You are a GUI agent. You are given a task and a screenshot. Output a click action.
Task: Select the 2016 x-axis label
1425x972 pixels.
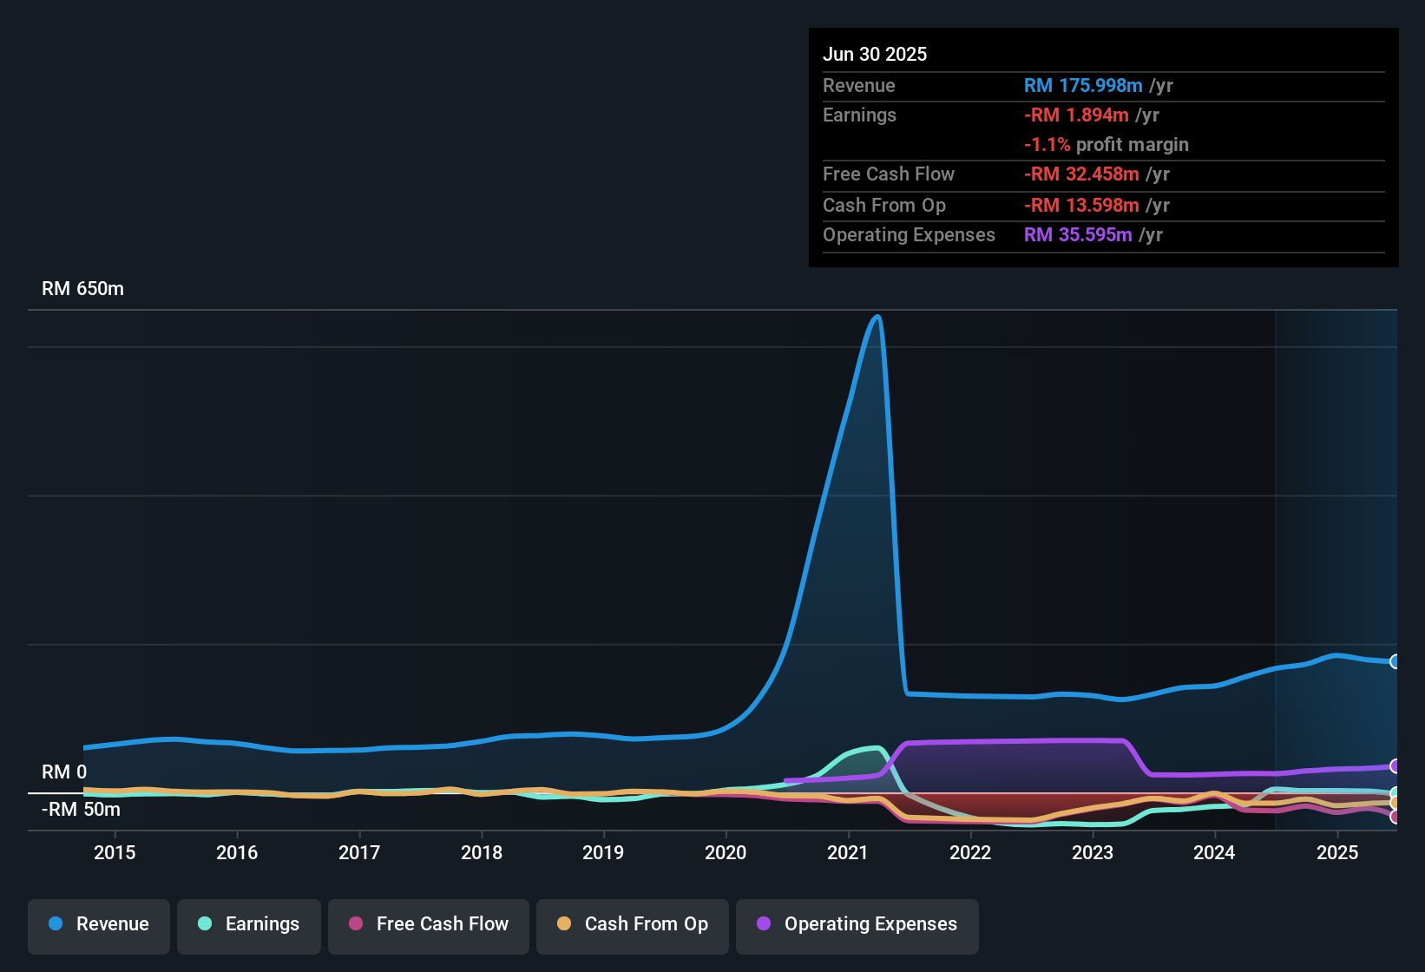pyautogui.click(x=237, y=852)
